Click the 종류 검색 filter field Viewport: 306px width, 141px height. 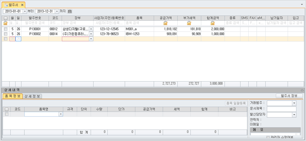[x=232, y=23]
